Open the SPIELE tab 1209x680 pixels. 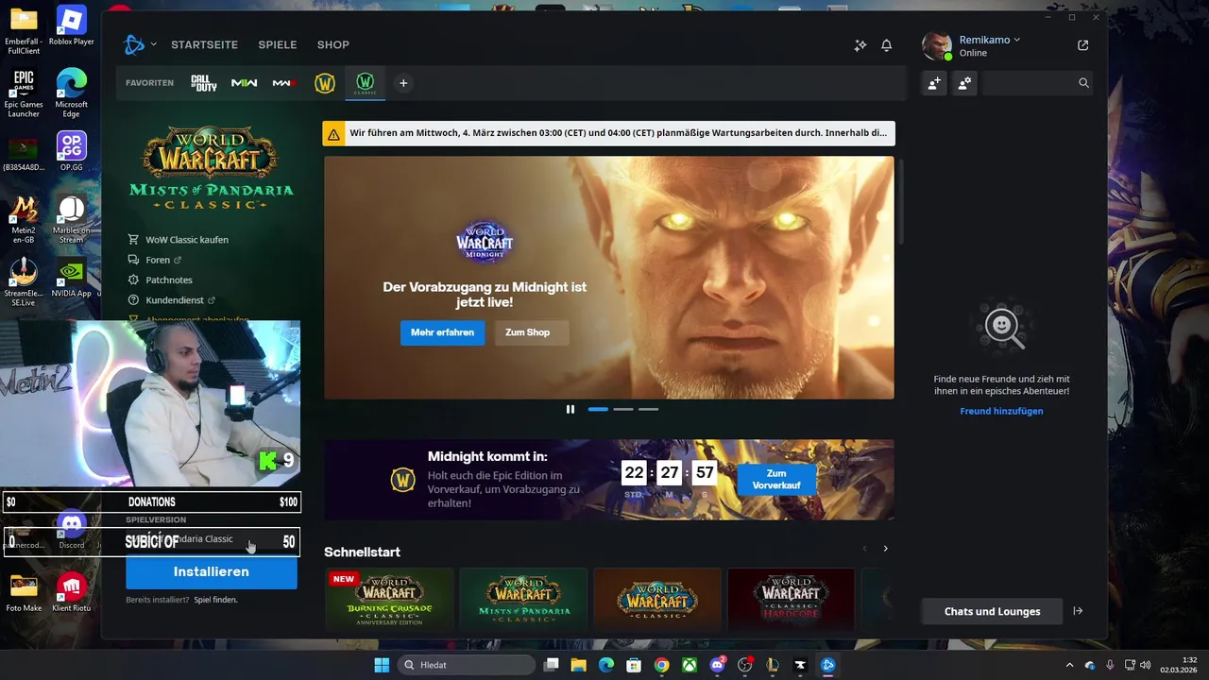pyautogui.click(x=278, y=44)
